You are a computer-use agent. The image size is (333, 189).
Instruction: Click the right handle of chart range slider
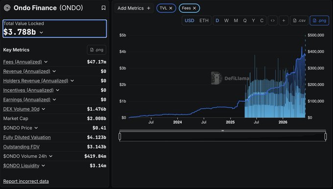point(326,136)
